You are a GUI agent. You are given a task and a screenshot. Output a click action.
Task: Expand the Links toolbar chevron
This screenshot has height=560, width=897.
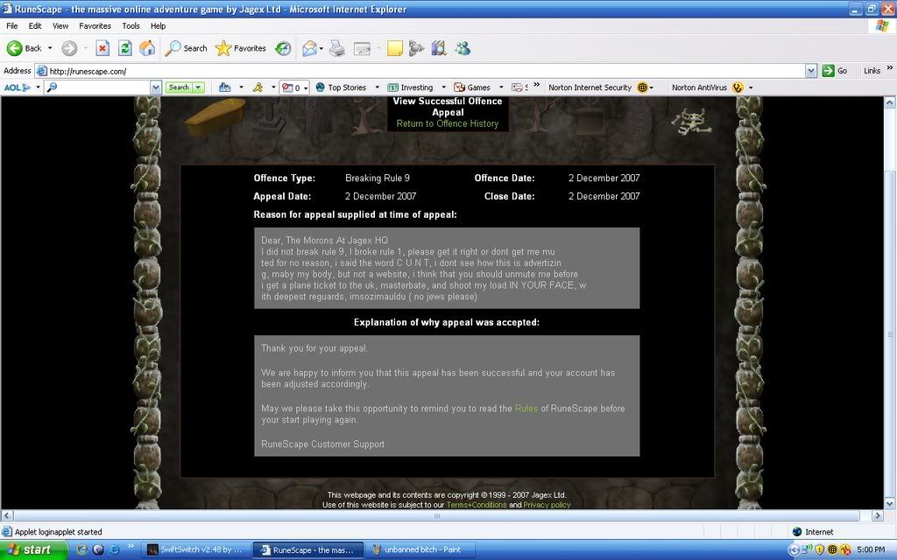click(x=890, y=68)
